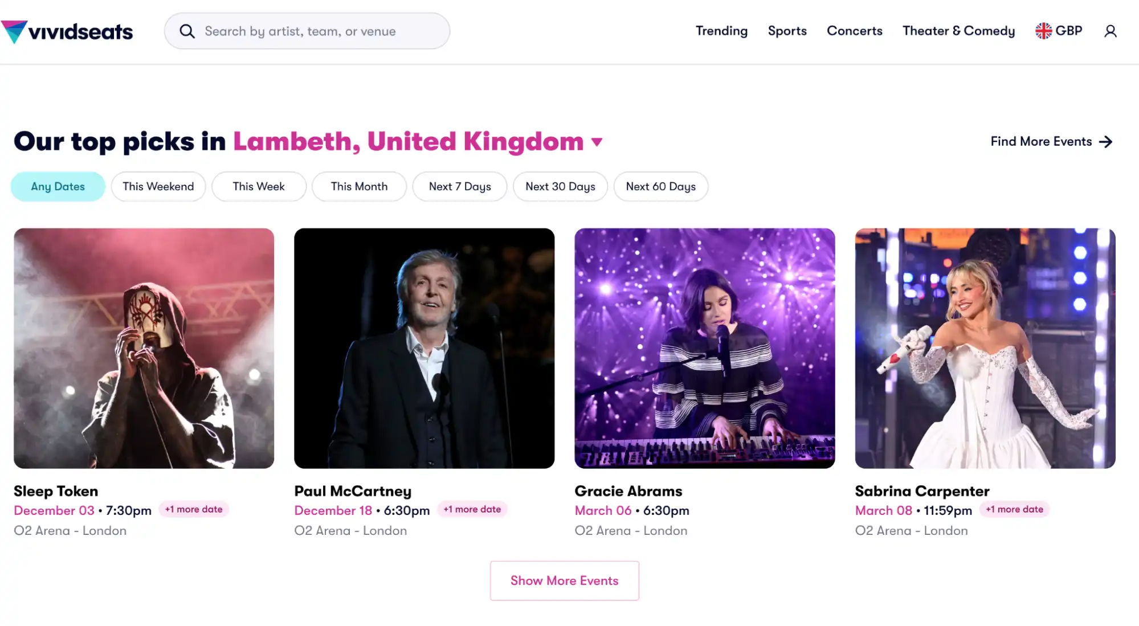Open Theater & Comedy category
1139x626 pixels.
[958, 31]
